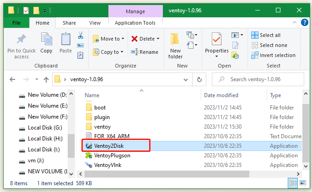Screen dimensions: 312x192
Task: Click the quick access Properties checkmark icon in title bar
Action: click(x=26, y=10)
